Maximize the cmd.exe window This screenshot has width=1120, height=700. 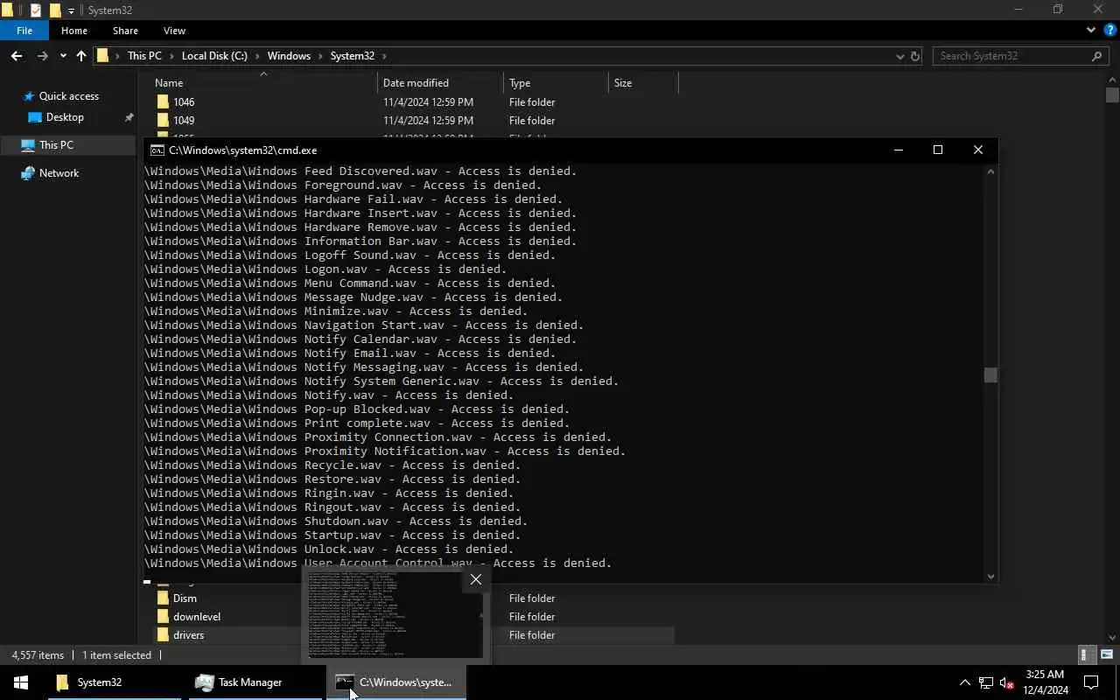pos(938,150)
